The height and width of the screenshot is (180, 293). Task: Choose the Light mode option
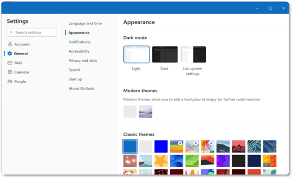pos(136,54)
